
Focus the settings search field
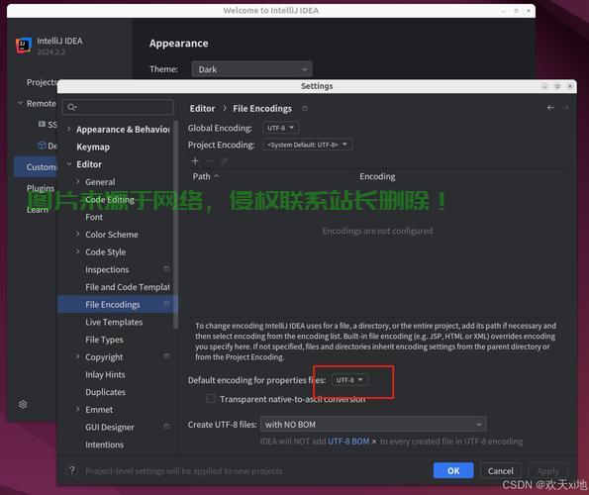coord(119,107)
